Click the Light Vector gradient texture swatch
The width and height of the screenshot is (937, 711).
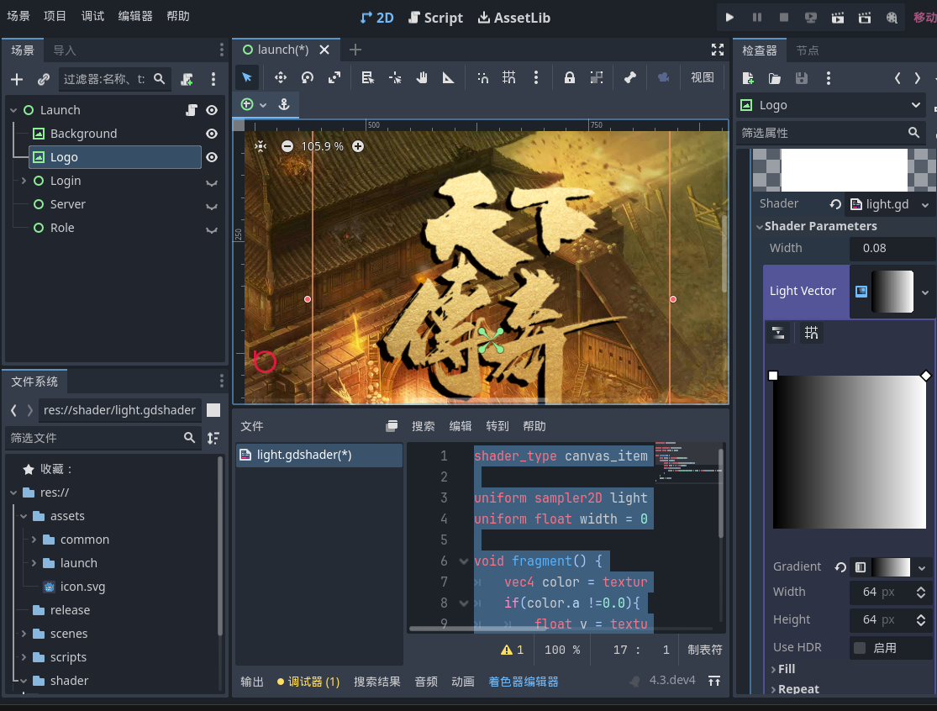[x=892, y=292]
